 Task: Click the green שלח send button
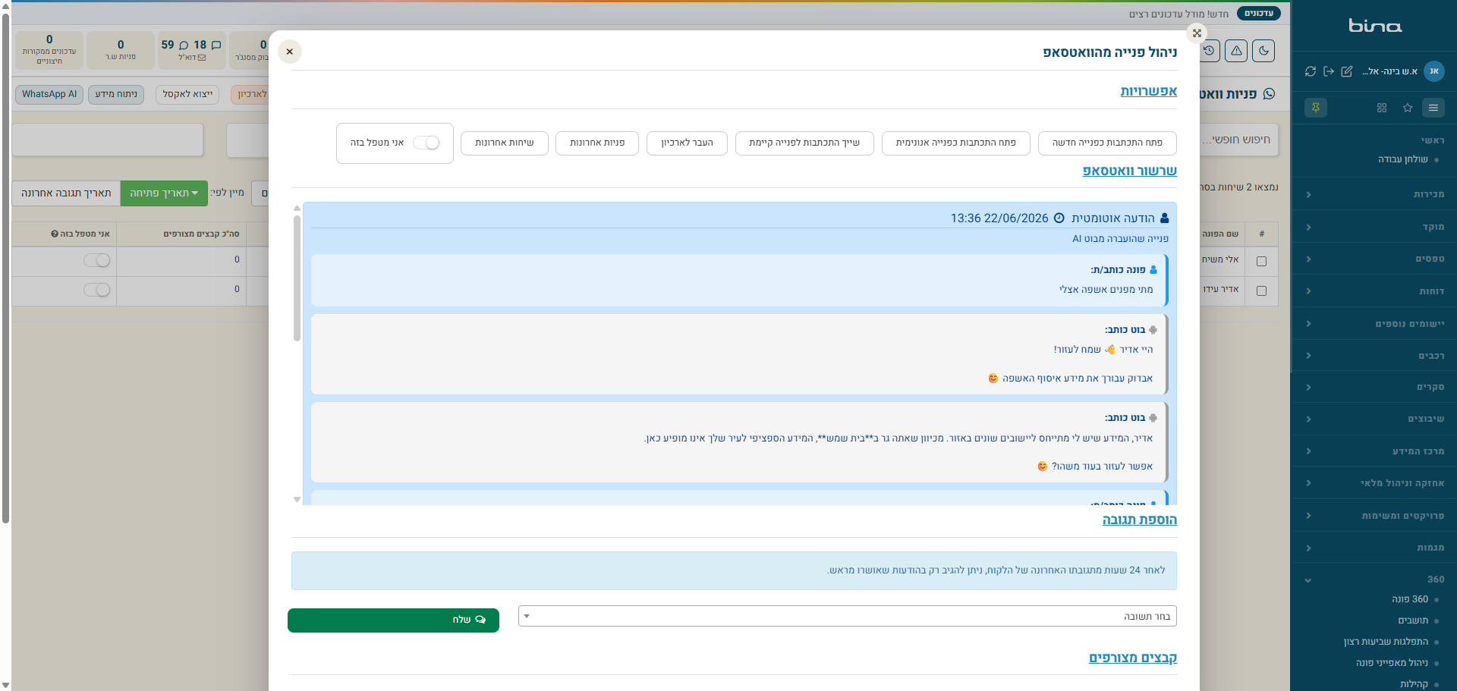pos(393,620)
